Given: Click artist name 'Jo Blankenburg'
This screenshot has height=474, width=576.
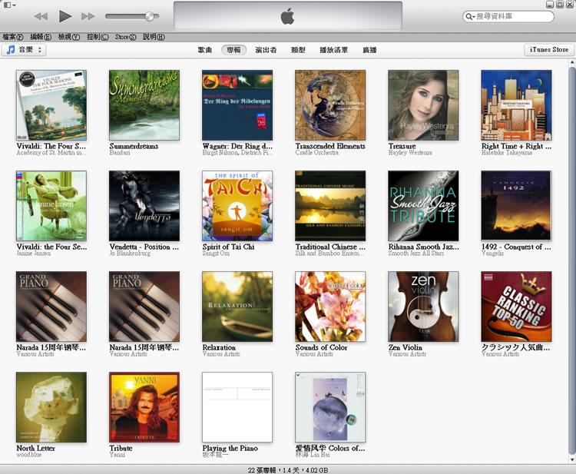Looking at the screenshot, I should click(x=130, y=254).
